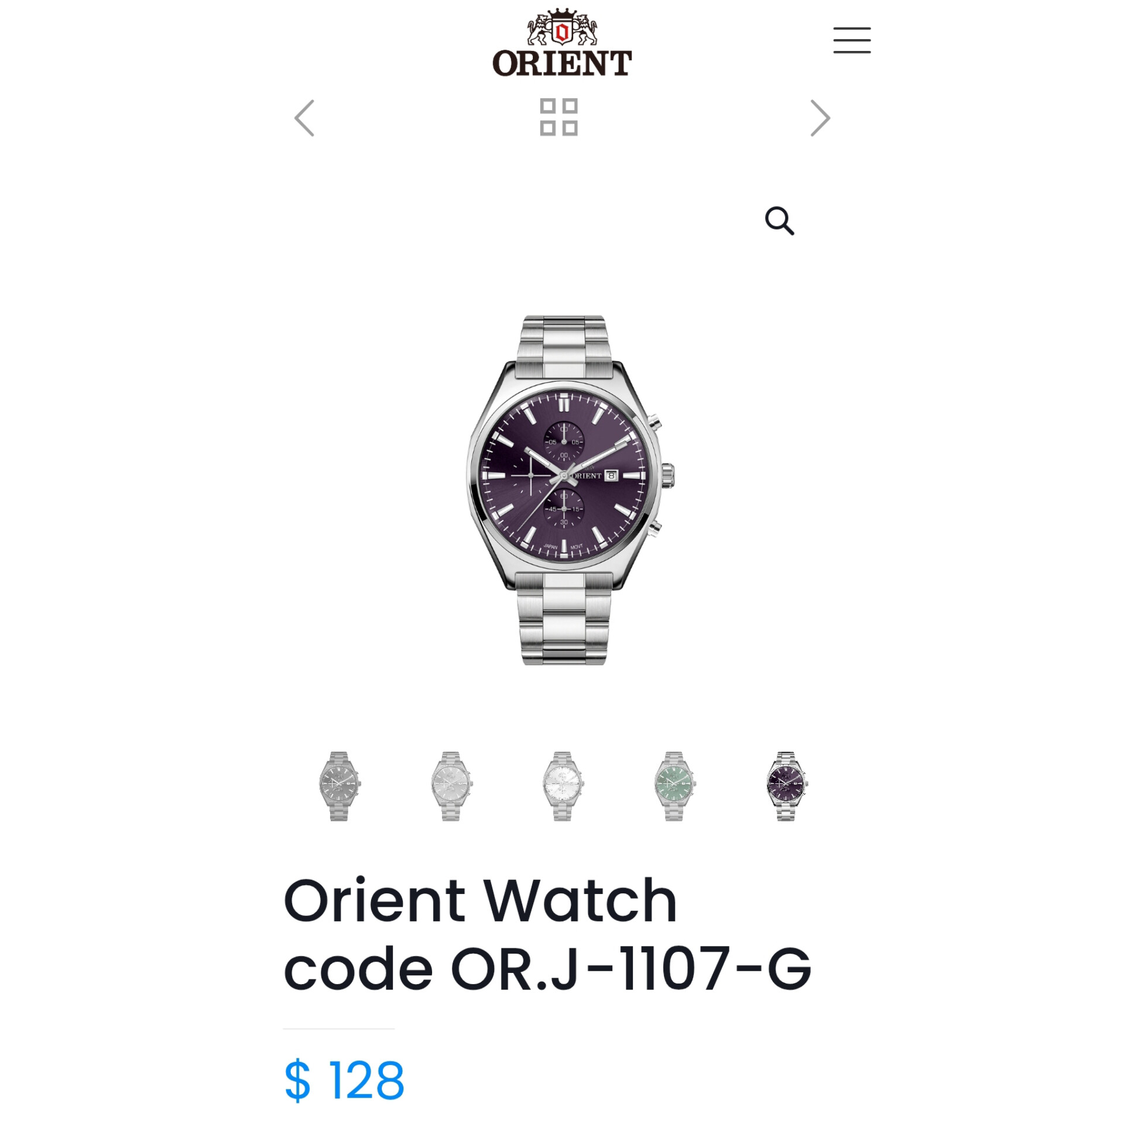Select the silver dial watch thumbnail
Image resolution: width=1124 pixels, height=1124 pixels.
pos(451,786)
